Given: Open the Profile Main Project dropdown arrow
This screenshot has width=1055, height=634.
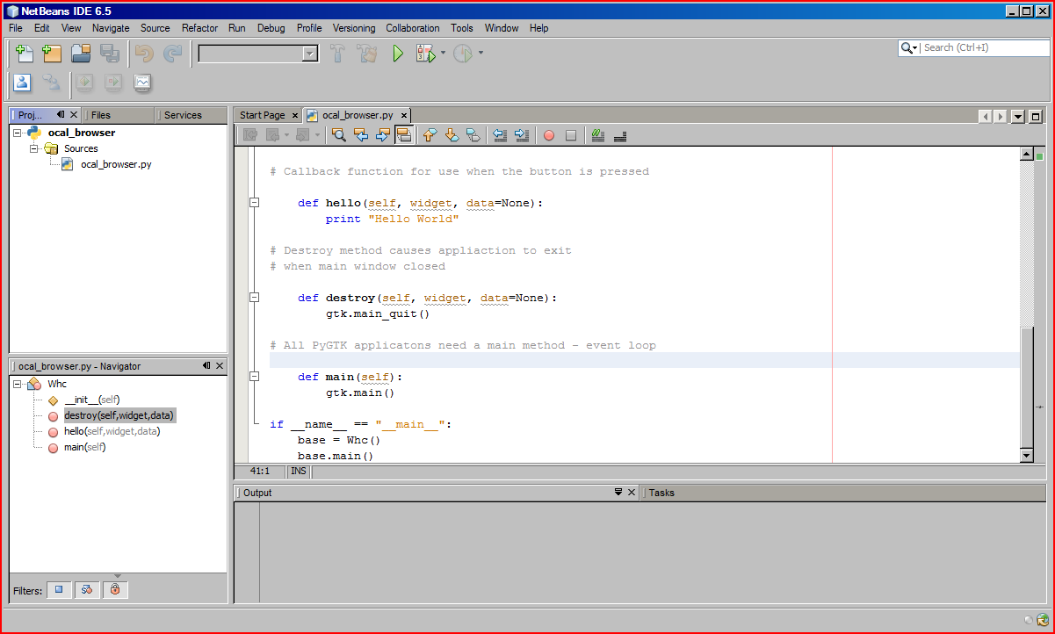Looking at the screenshot, I should tap(481, 54).
